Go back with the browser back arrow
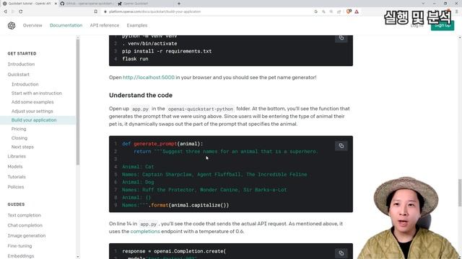The width and height of the screenshot is (462, 259). pos(5,12)
